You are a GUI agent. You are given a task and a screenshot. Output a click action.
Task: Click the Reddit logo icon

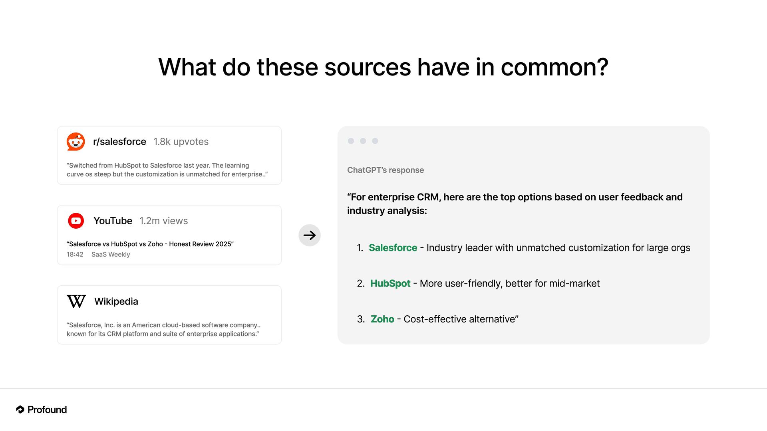click(76, 142)
